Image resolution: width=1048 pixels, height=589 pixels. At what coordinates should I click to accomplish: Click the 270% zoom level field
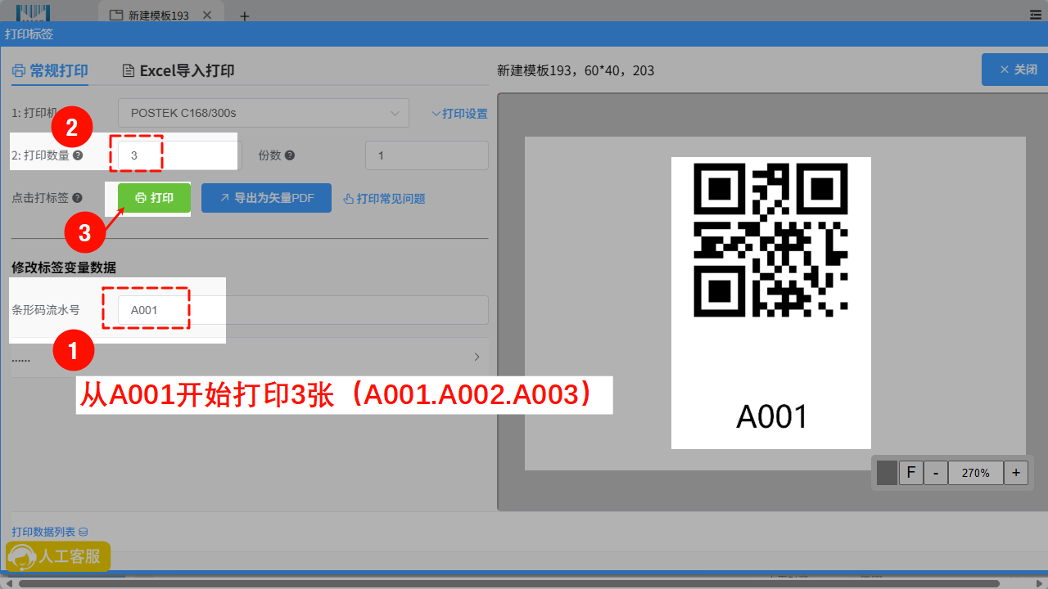[x=976, y=473]
